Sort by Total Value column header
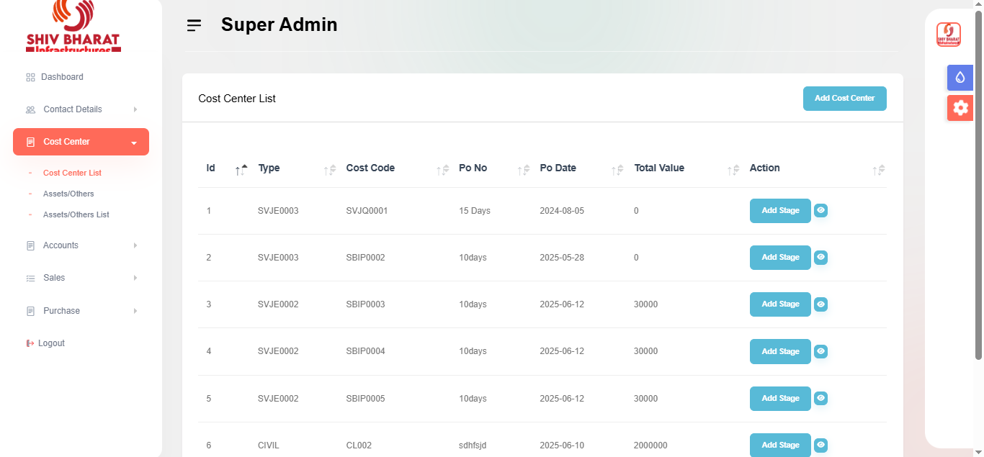The height and width of the screenshot is (457, 984). pos(659,168)
